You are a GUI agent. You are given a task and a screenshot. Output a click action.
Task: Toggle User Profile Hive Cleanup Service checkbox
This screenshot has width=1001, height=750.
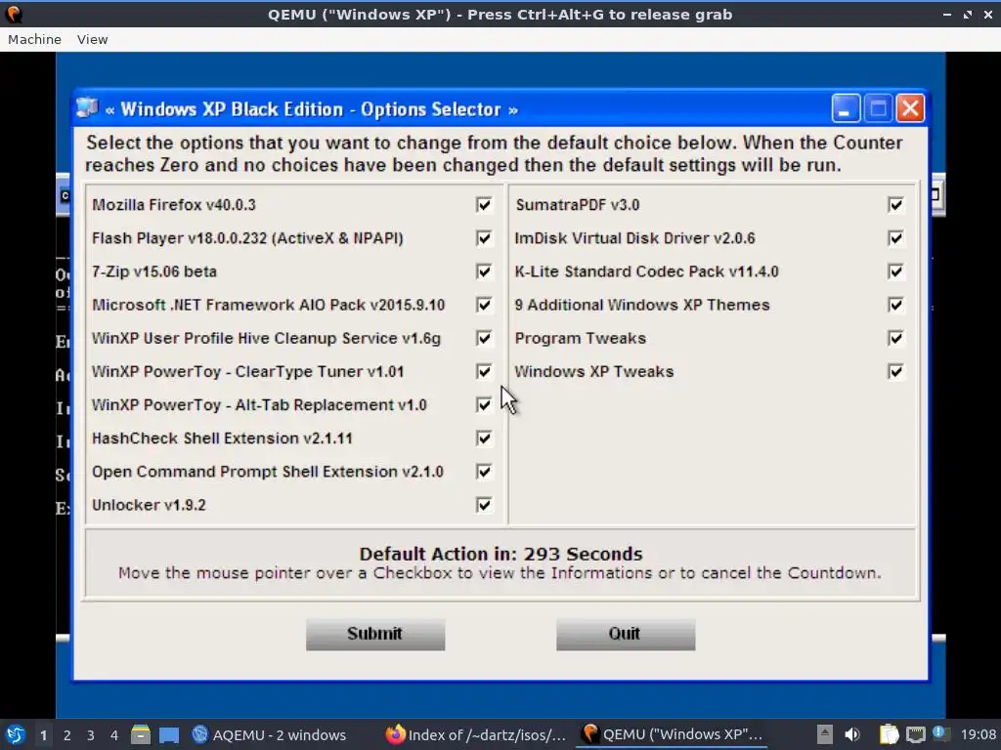click(484, 338)
